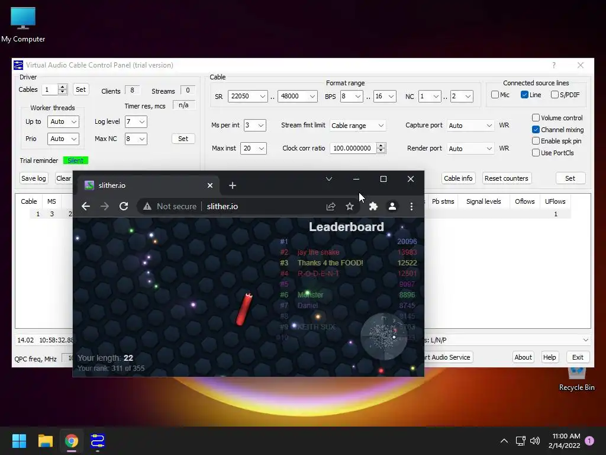Click the Clock corr ratio input field

click(353, 148)
